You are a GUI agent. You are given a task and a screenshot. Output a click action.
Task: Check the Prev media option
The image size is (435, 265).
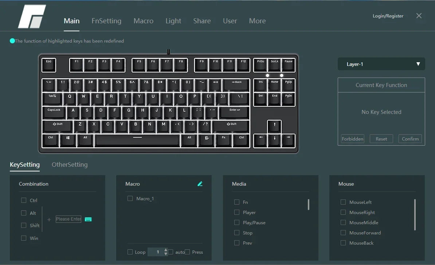coord(237,243)
